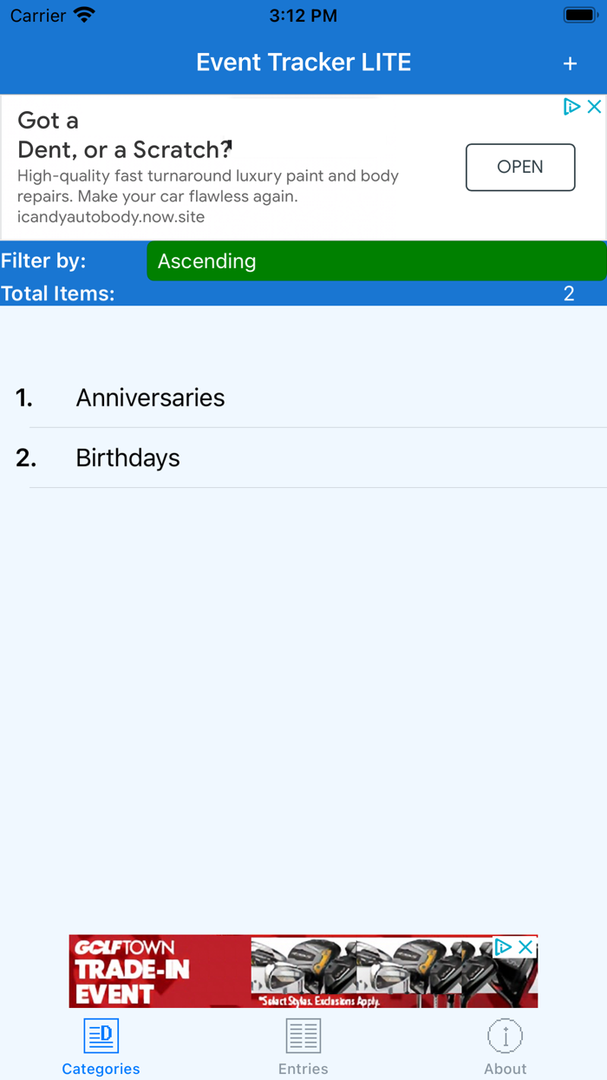607x1080 pixels.
Task: Switch to the About tab
Action: 506,1046
